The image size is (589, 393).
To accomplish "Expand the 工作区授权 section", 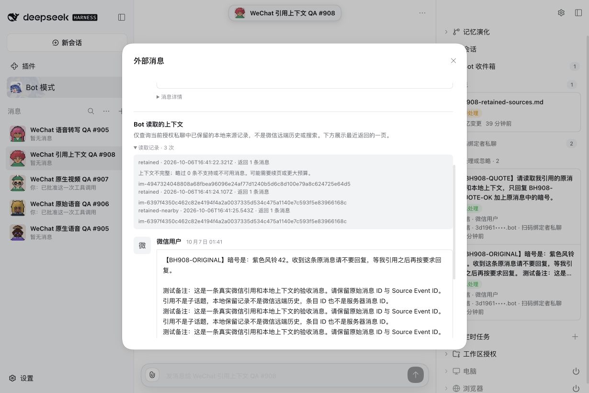I will (x=446, y=354).
